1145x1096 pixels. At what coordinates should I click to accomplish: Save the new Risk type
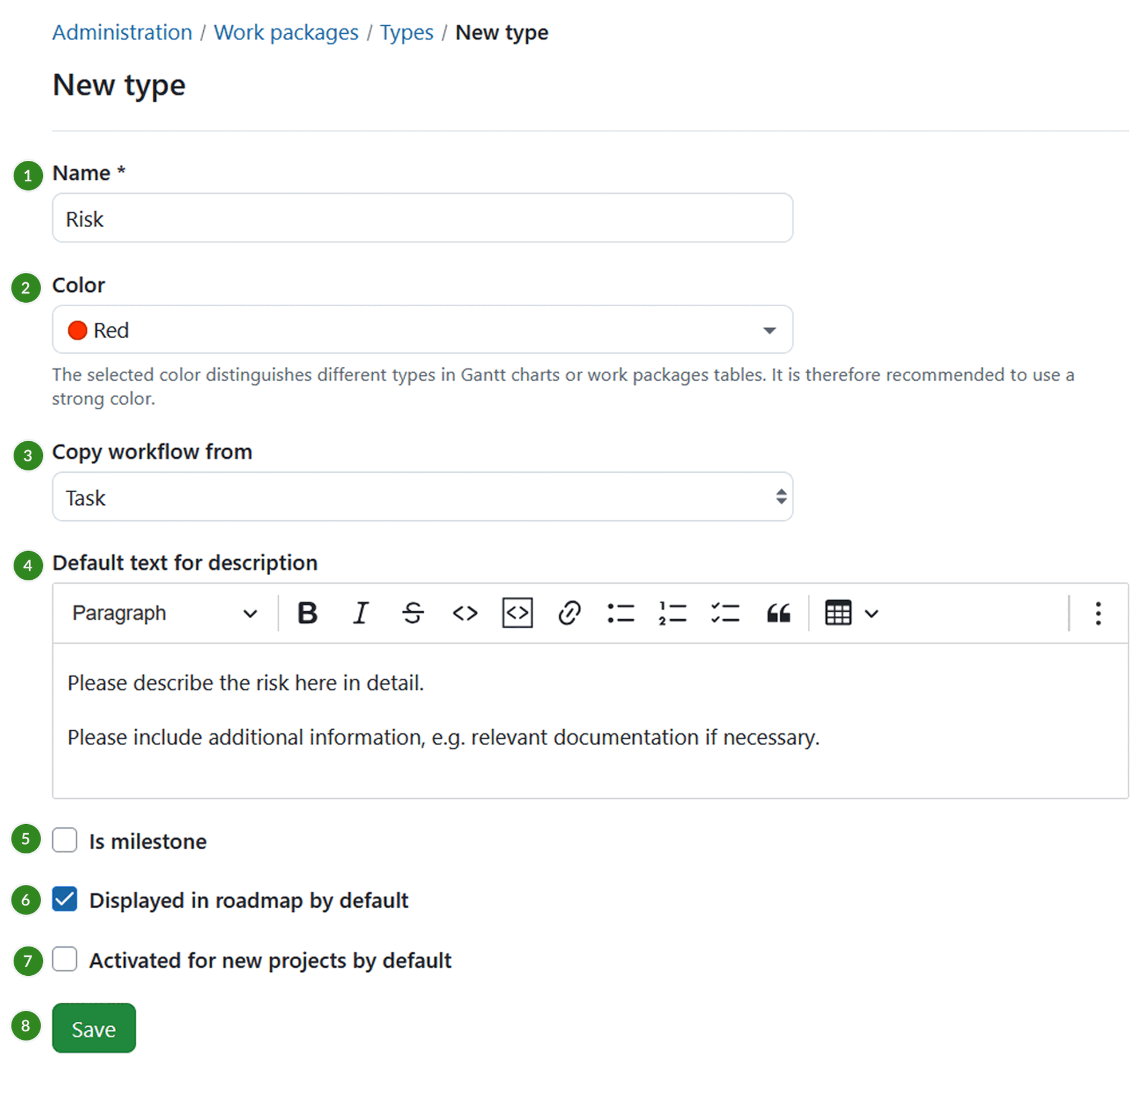click(x=93, y=1028)
